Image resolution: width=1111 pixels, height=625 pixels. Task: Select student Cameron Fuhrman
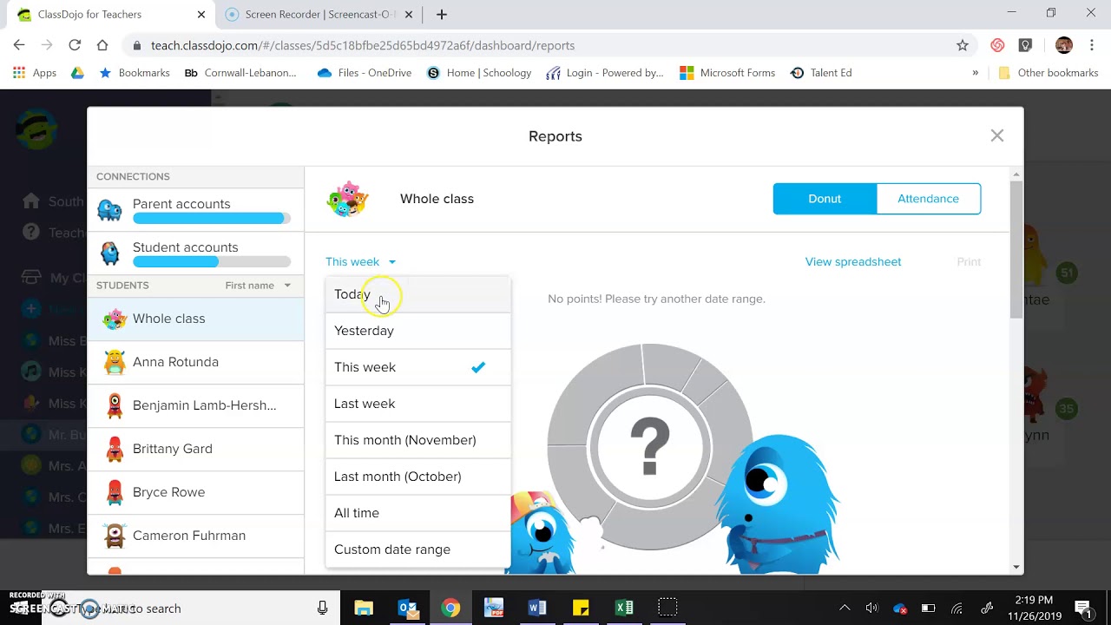click(x=196, y=536)
